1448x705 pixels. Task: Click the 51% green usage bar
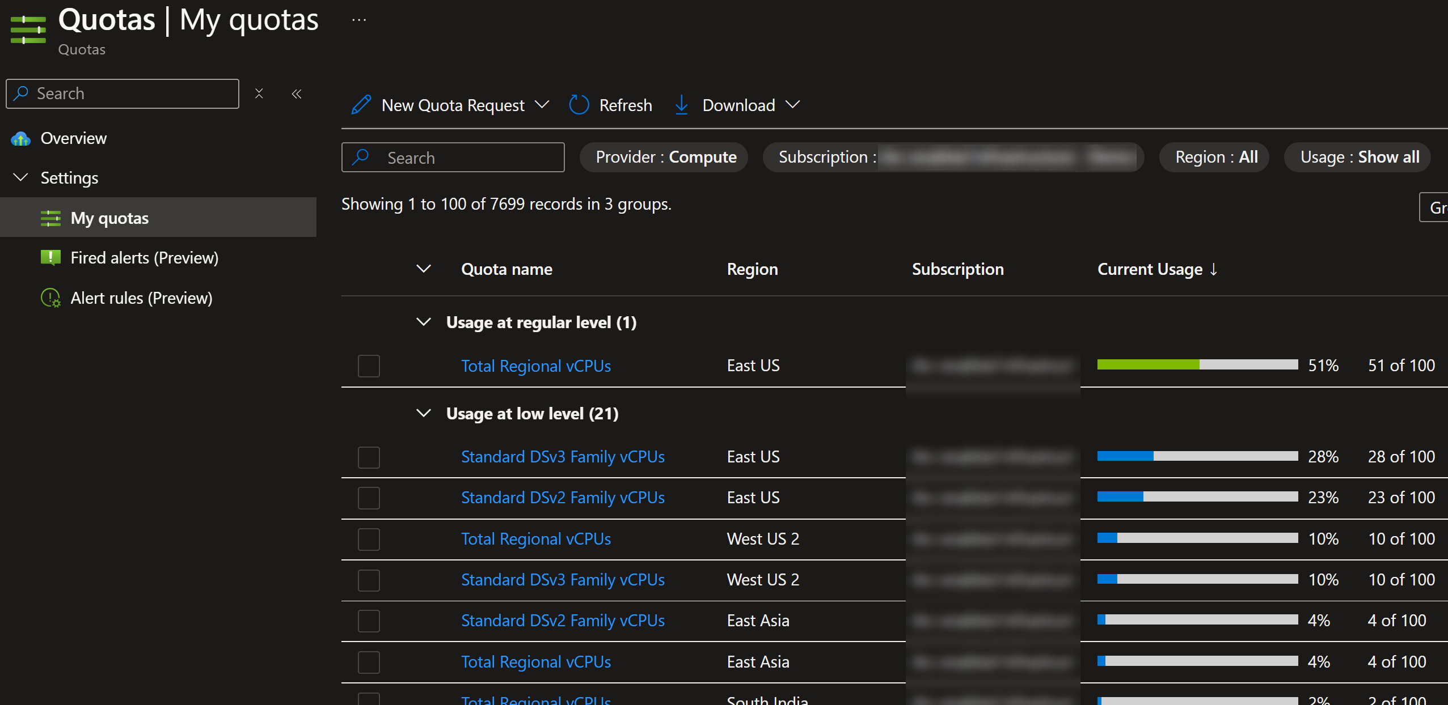[1197, 364]
